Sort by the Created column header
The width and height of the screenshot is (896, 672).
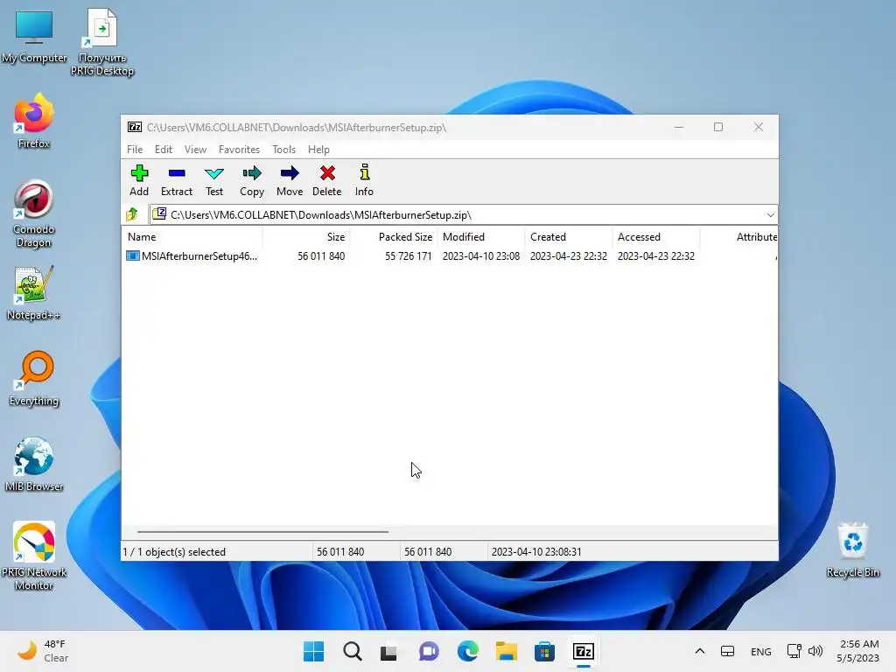569,236
